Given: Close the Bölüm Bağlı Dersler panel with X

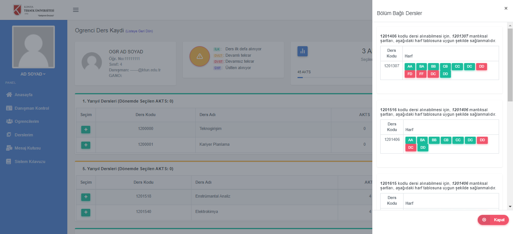Looking at the screenshot, I should (506, 8).
